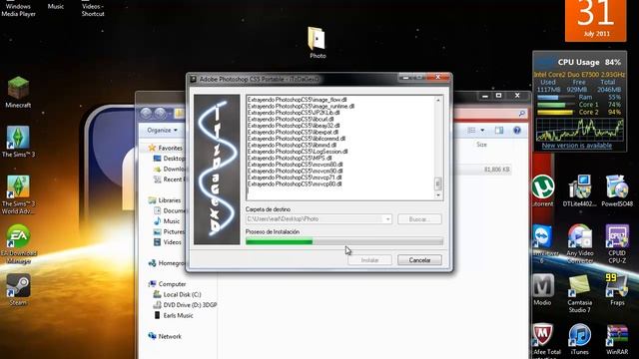Launch the Steam desktop shortcut
The height and width of the screenshot is (359, 639).
18,289
